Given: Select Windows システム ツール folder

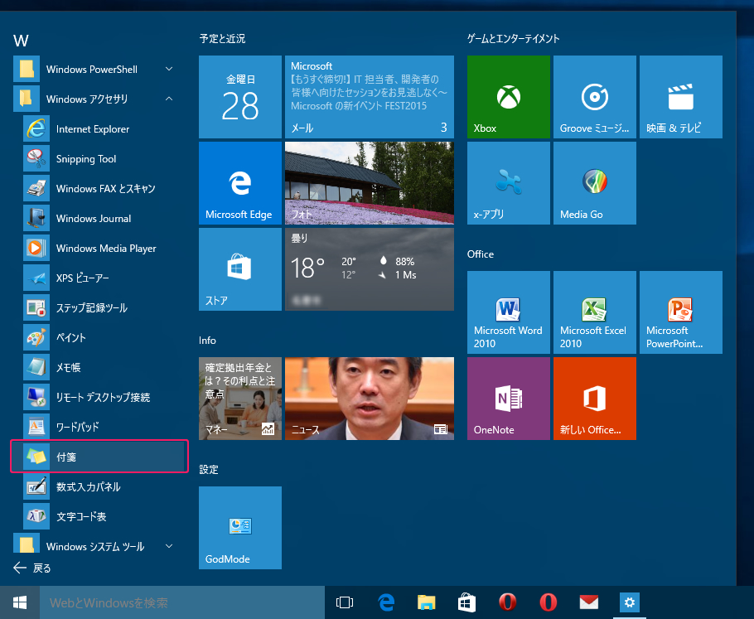Looking at the screenshot, I should click(x=94, y=545).
